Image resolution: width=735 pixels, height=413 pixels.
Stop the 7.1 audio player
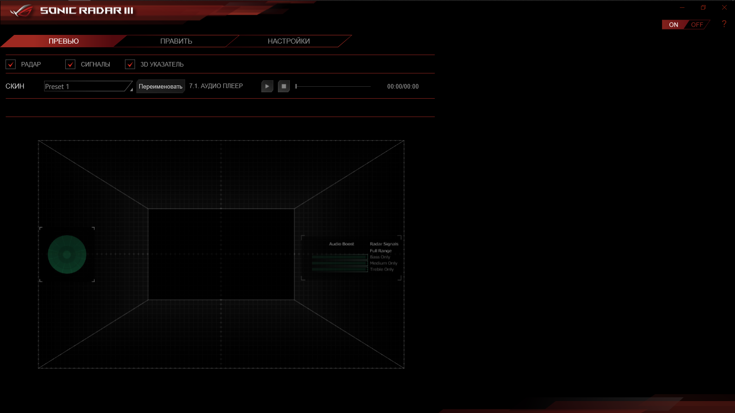click(x=284, y=86)
